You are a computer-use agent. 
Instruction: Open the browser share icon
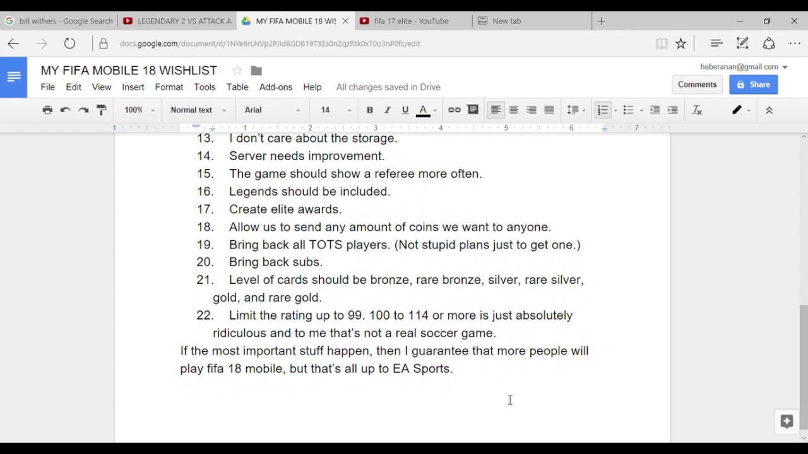coord(769,44)
